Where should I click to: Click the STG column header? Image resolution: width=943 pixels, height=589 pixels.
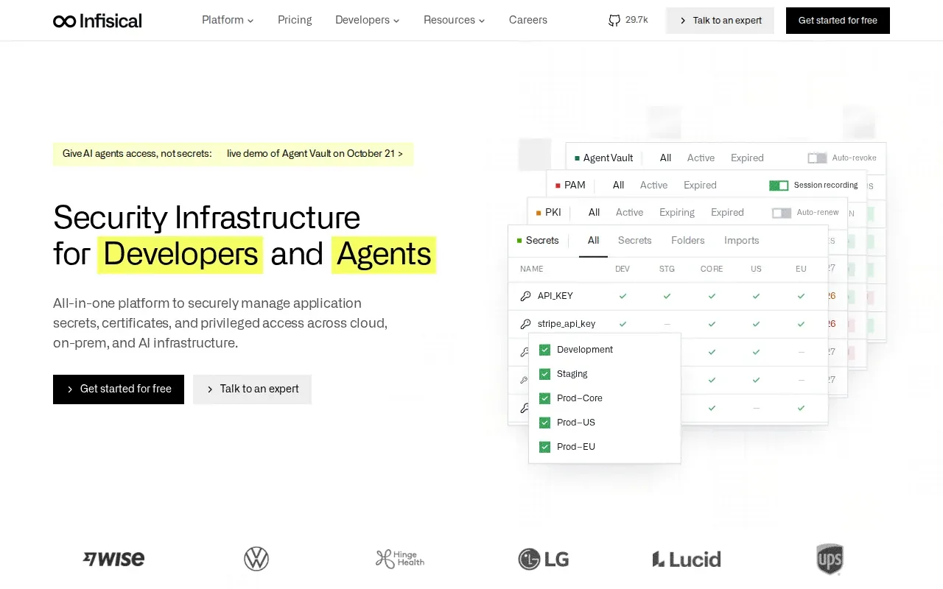click(x=667, y=269)
